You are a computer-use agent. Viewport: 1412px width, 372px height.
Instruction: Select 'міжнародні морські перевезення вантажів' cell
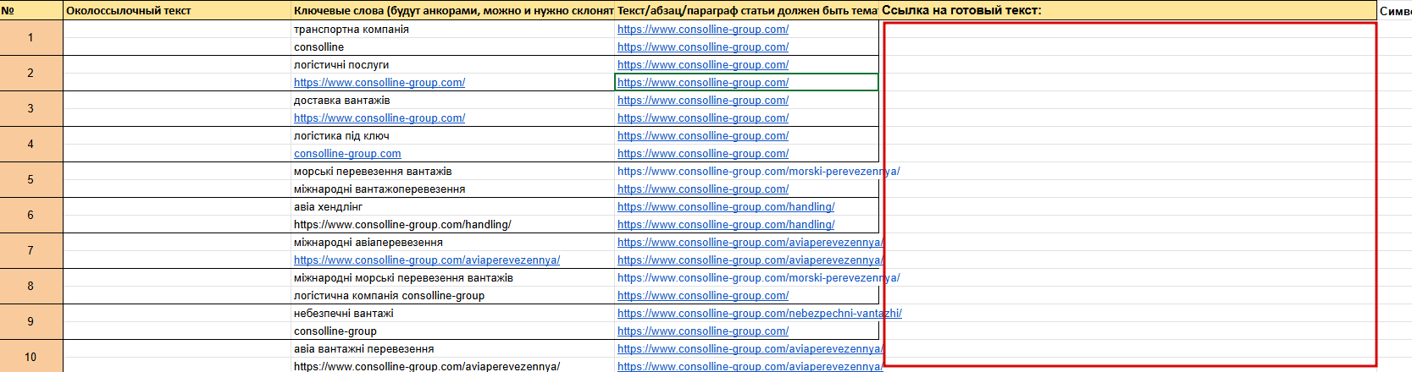pos(453,278)
